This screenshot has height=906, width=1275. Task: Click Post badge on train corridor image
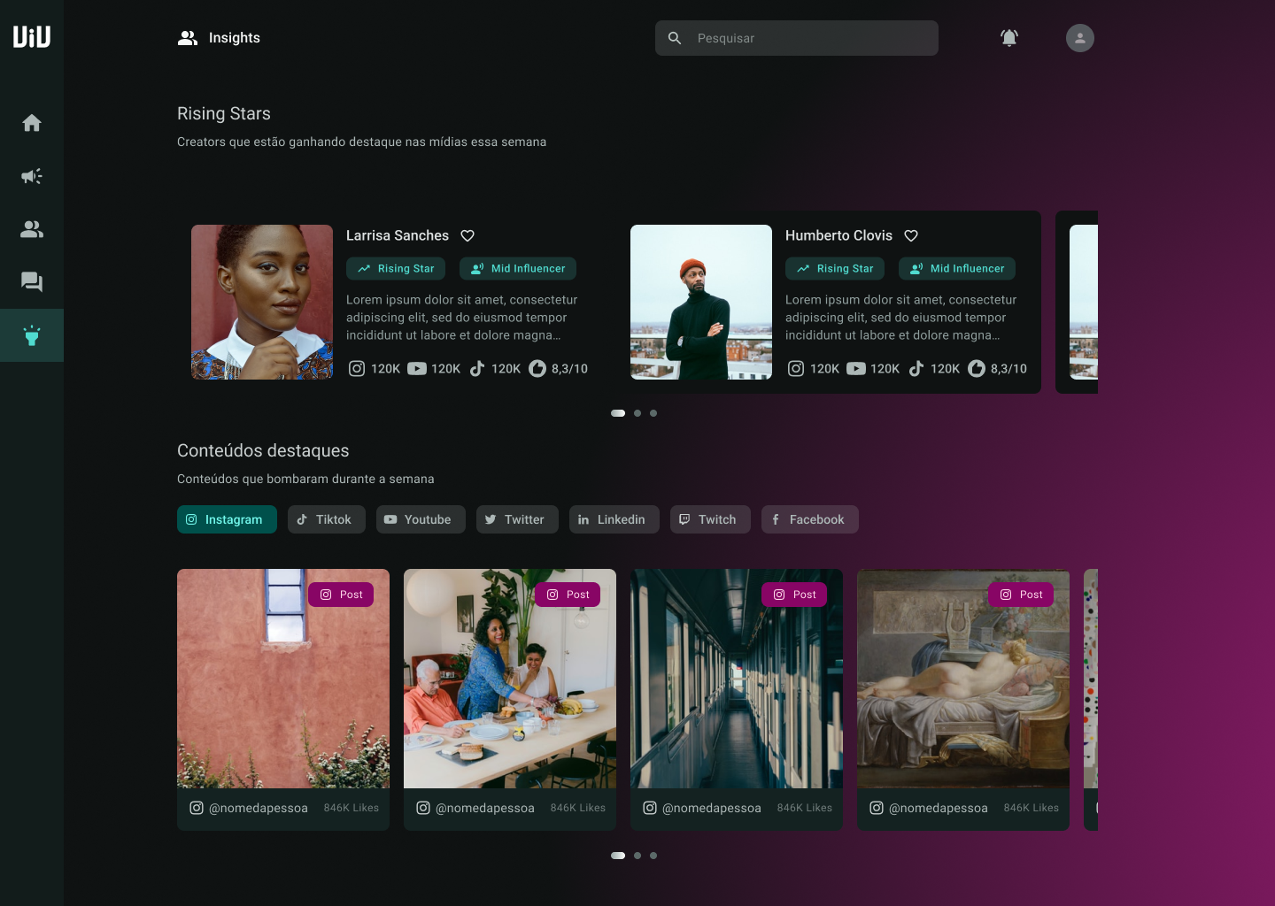point(794,595)
